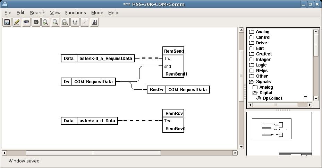This screenshot has width=322, height=168.
Task: Click the Zoom Reset 1:1 magnifier icon
Action: coord(65,22)
